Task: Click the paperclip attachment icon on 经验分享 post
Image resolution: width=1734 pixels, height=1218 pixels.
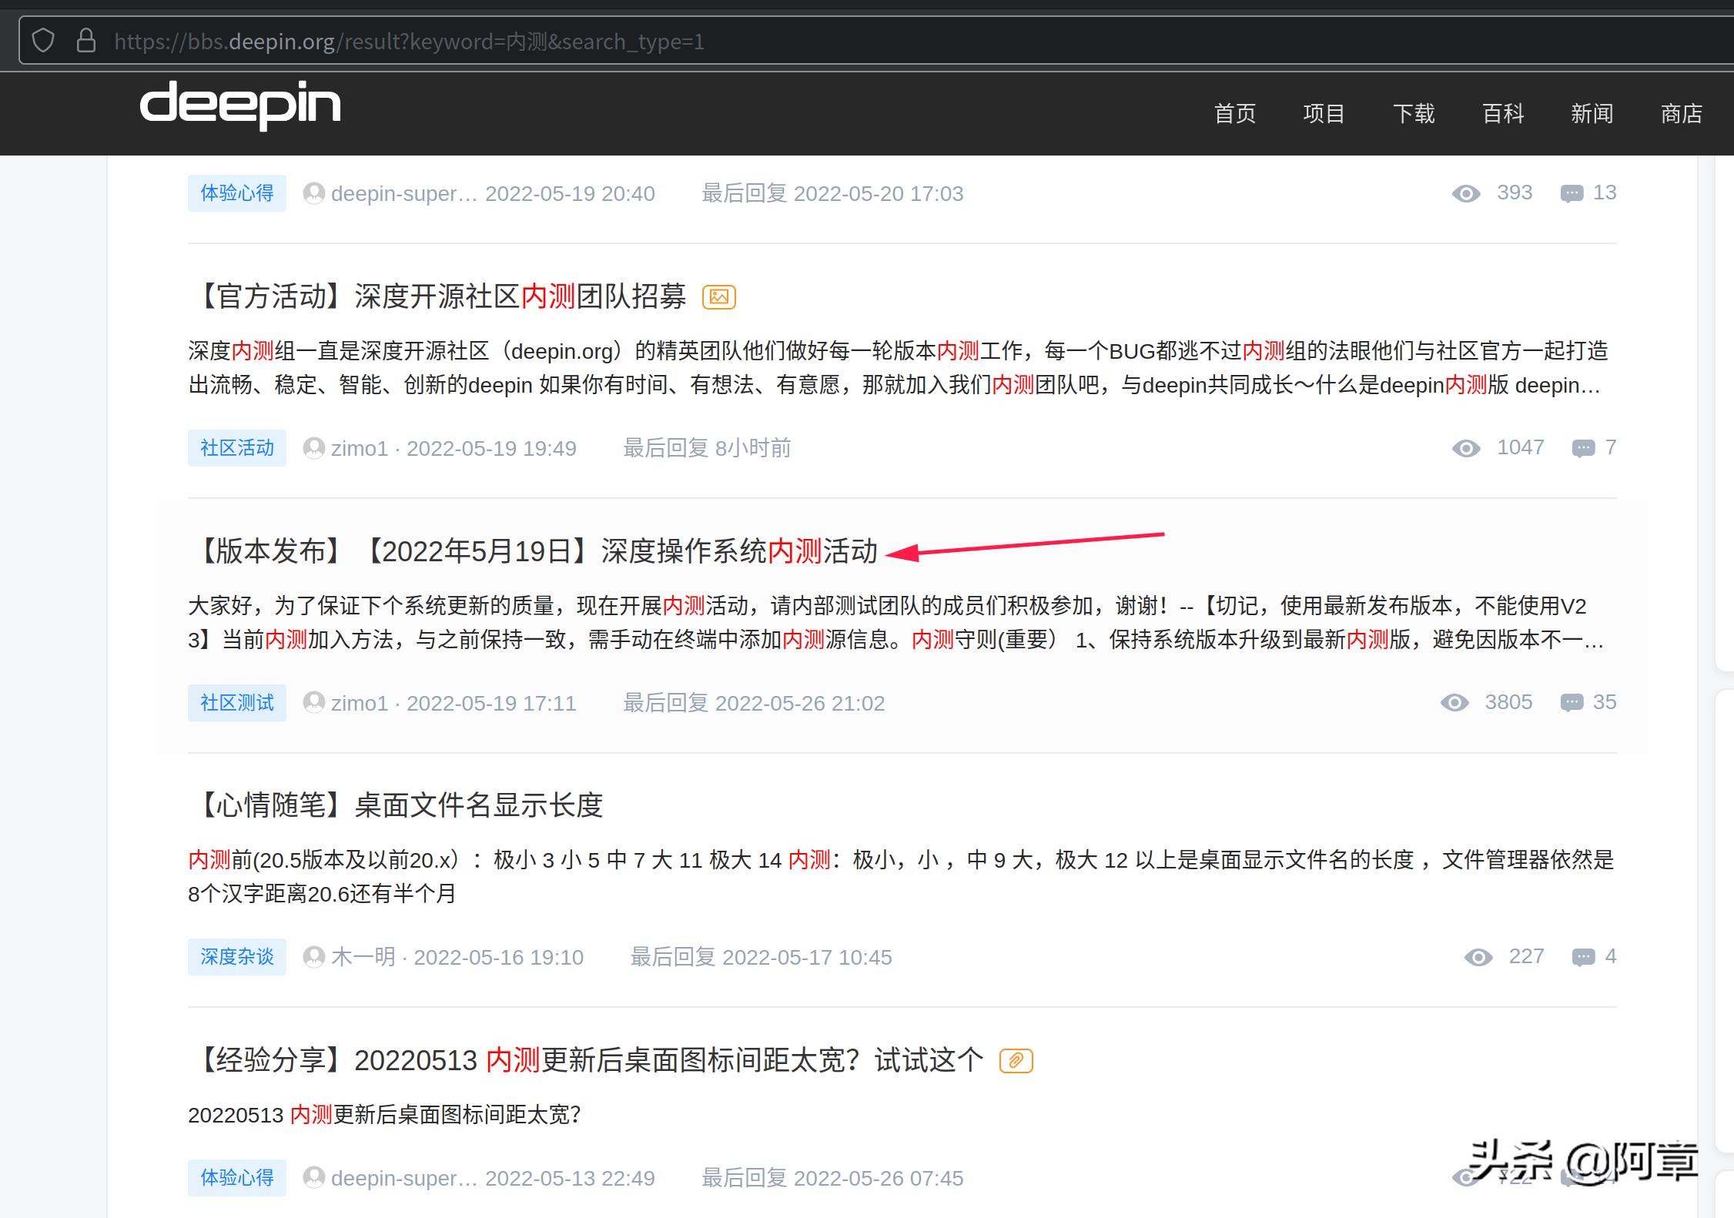Action: [1017, 1060]
